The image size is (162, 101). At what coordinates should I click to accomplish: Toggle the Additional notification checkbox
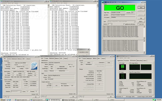click(x=124, y=24)
